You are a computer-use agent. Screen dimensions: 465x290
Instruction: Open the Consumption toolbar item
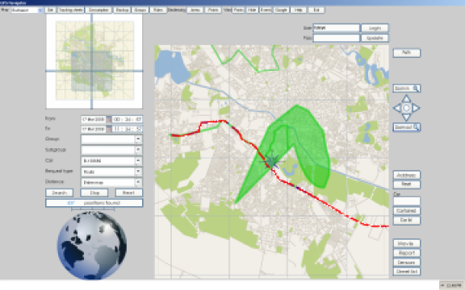(98, 10)
